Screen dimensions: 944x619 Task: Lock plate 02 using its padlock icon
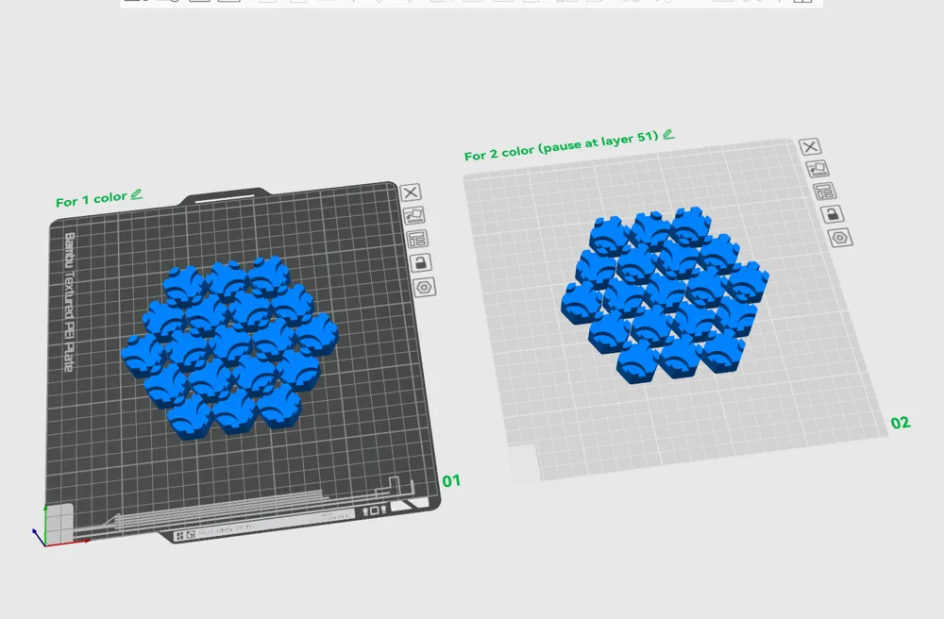(x=834, y=214)
